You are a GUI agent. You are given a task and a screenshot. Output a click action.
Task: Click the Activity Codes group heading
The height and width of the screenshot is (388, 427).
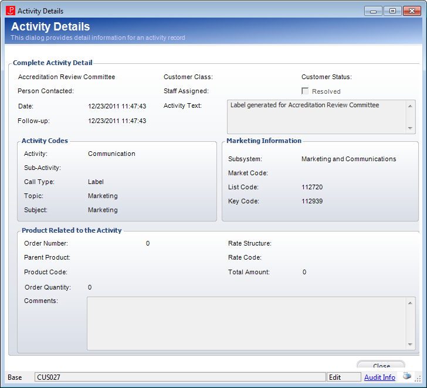[x=45, y=141]
